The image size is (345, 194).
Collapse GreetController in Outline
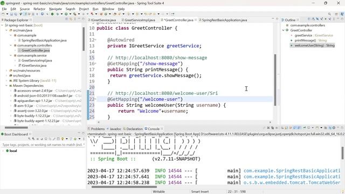(284, 30)
